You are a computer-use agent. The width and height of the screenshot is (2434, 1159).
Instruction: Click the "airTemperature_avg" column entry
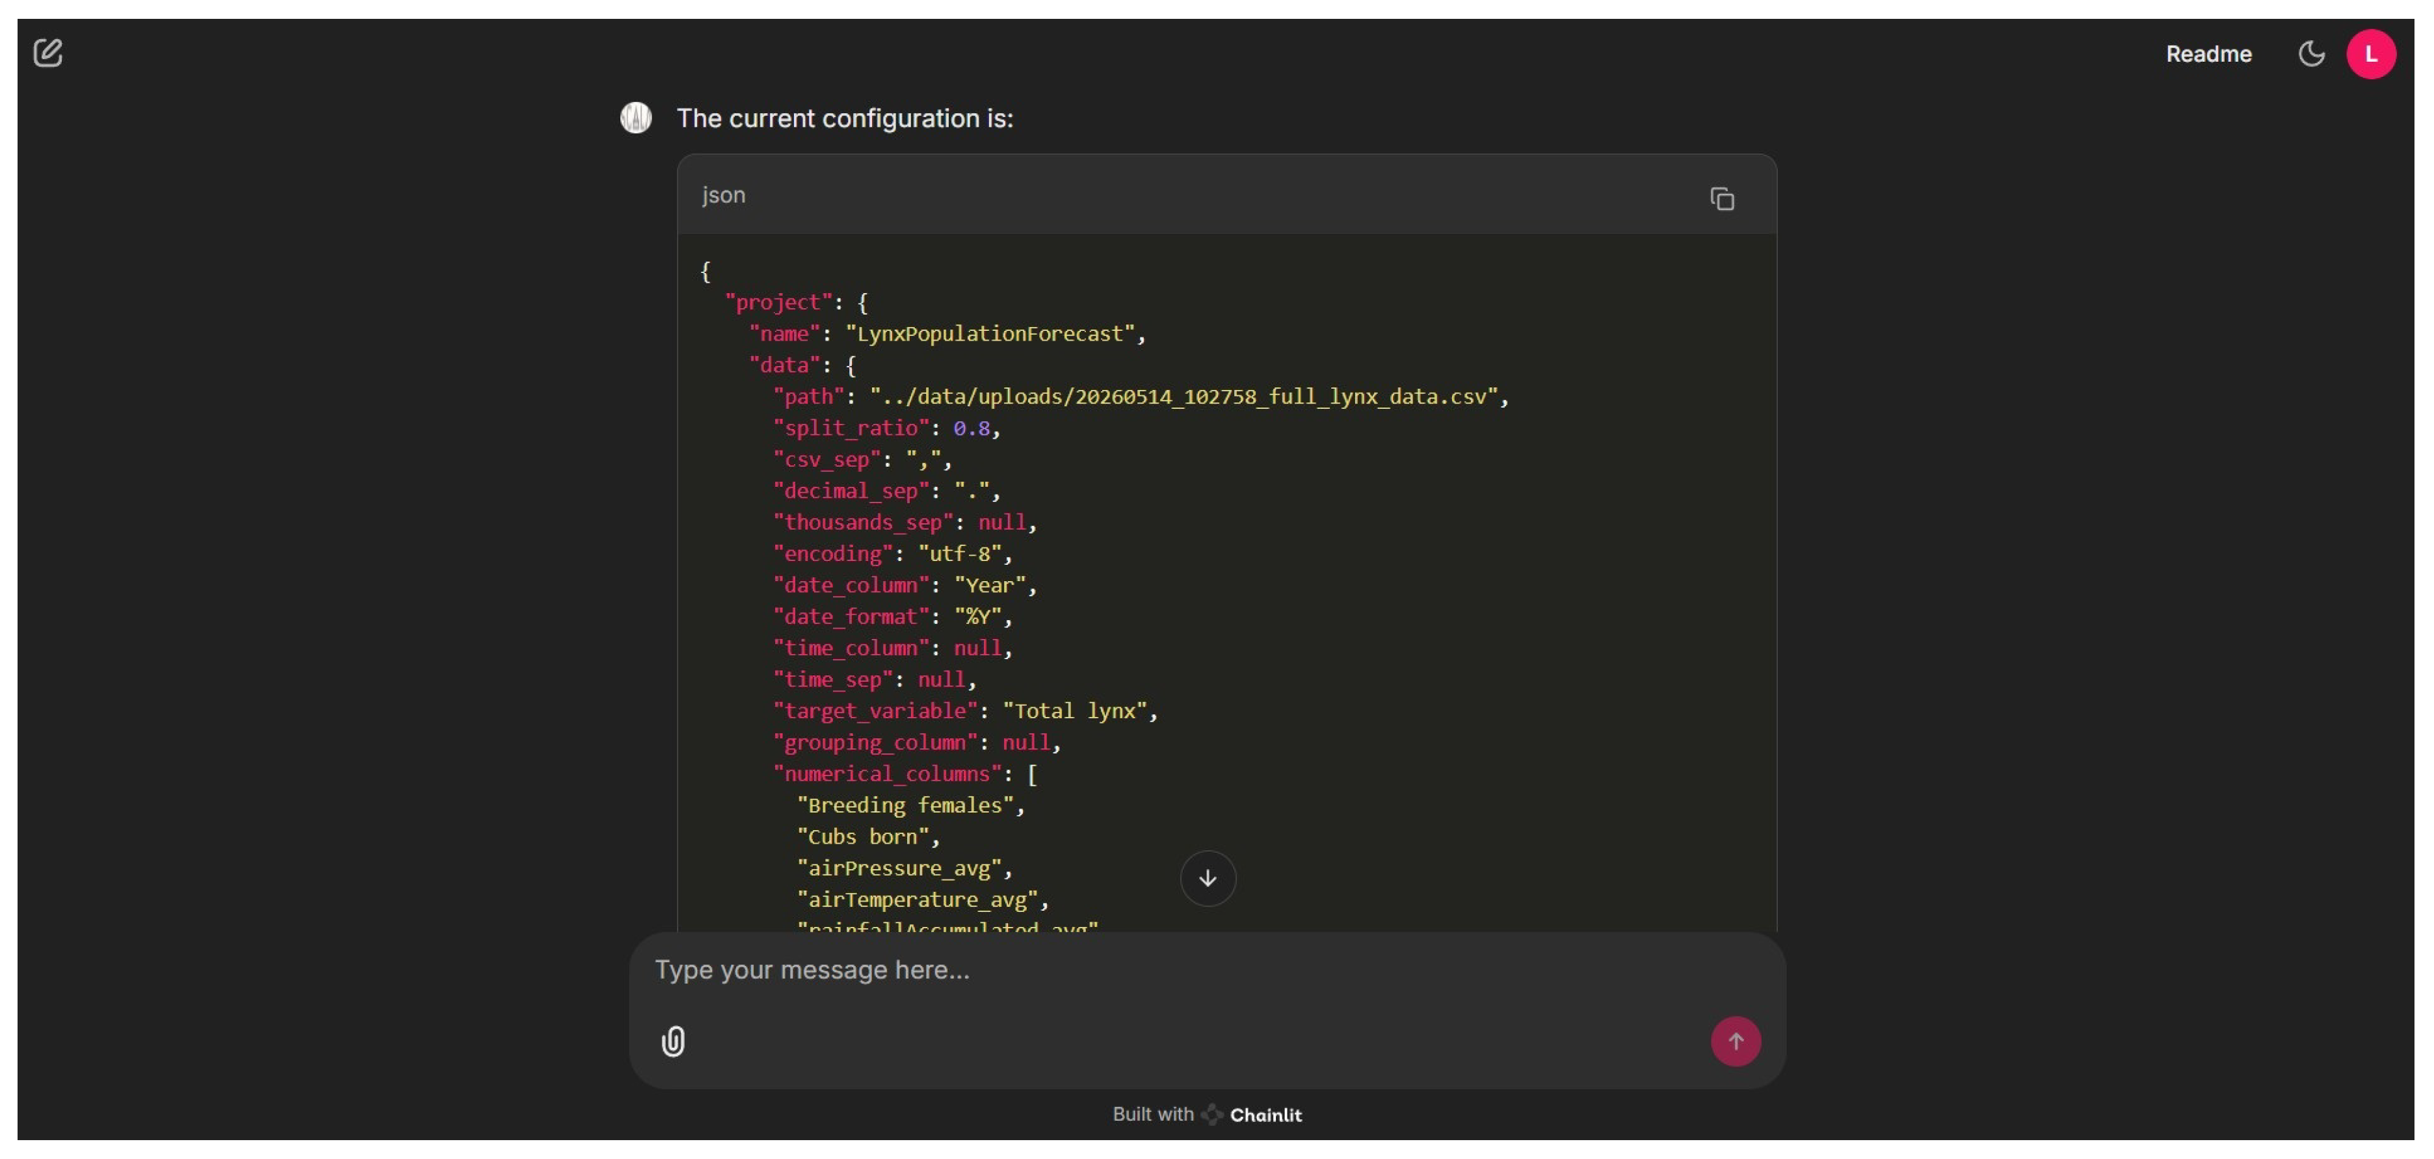click(x=916, y=899)
